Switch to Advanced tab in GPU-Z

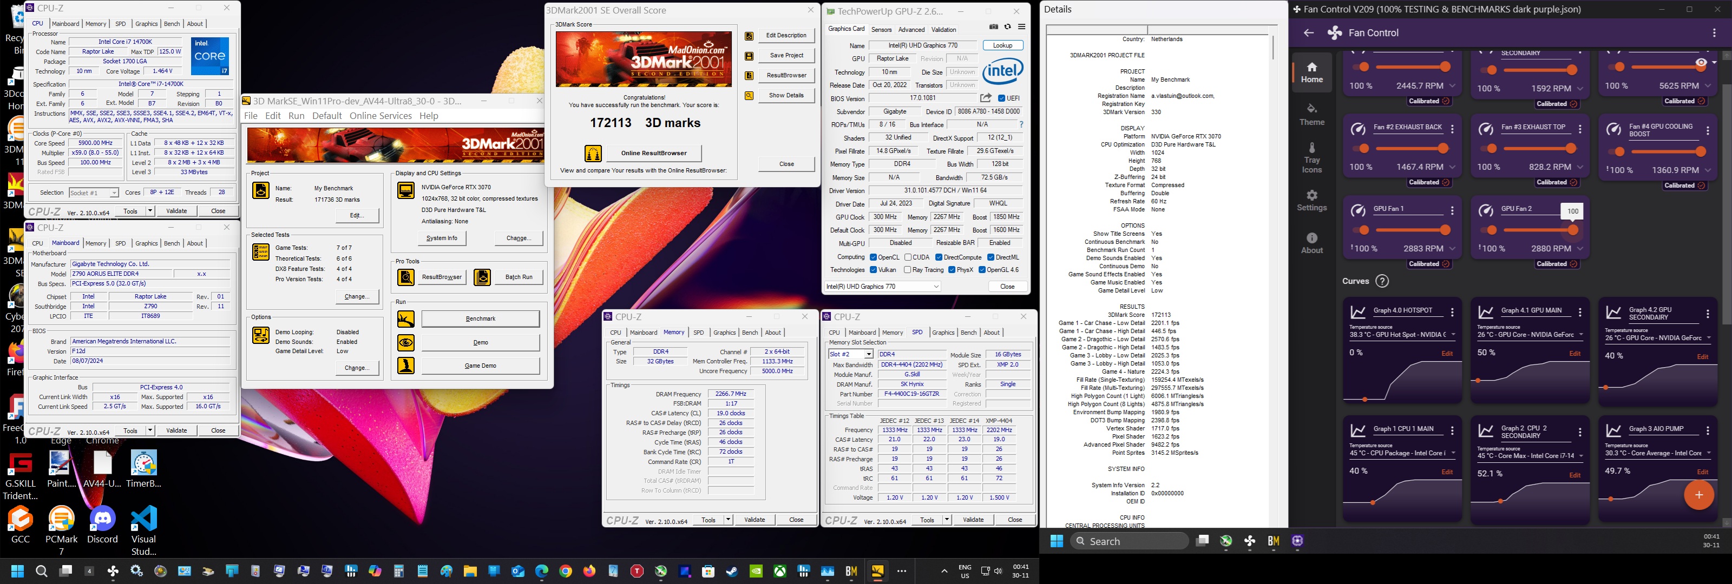coord(911,30)
